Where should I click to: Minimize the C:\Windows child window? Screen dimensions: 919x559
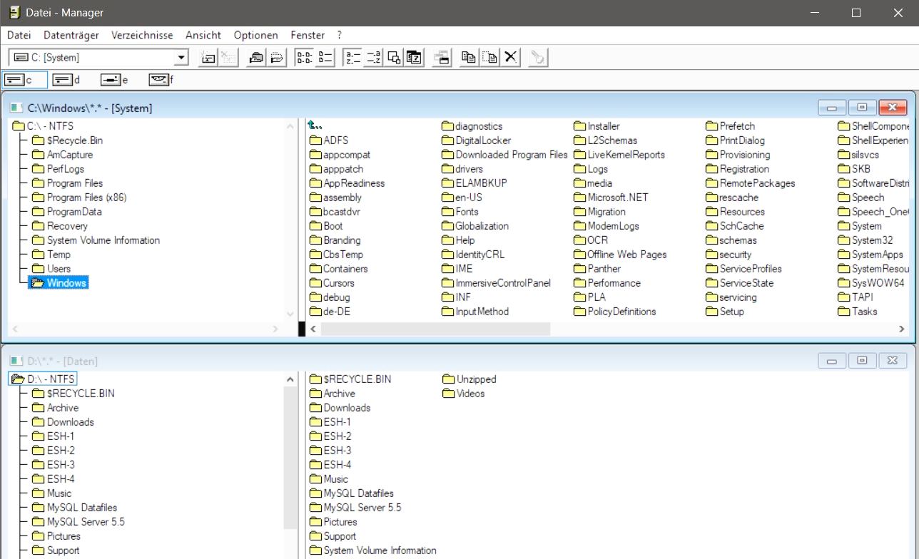831,108
